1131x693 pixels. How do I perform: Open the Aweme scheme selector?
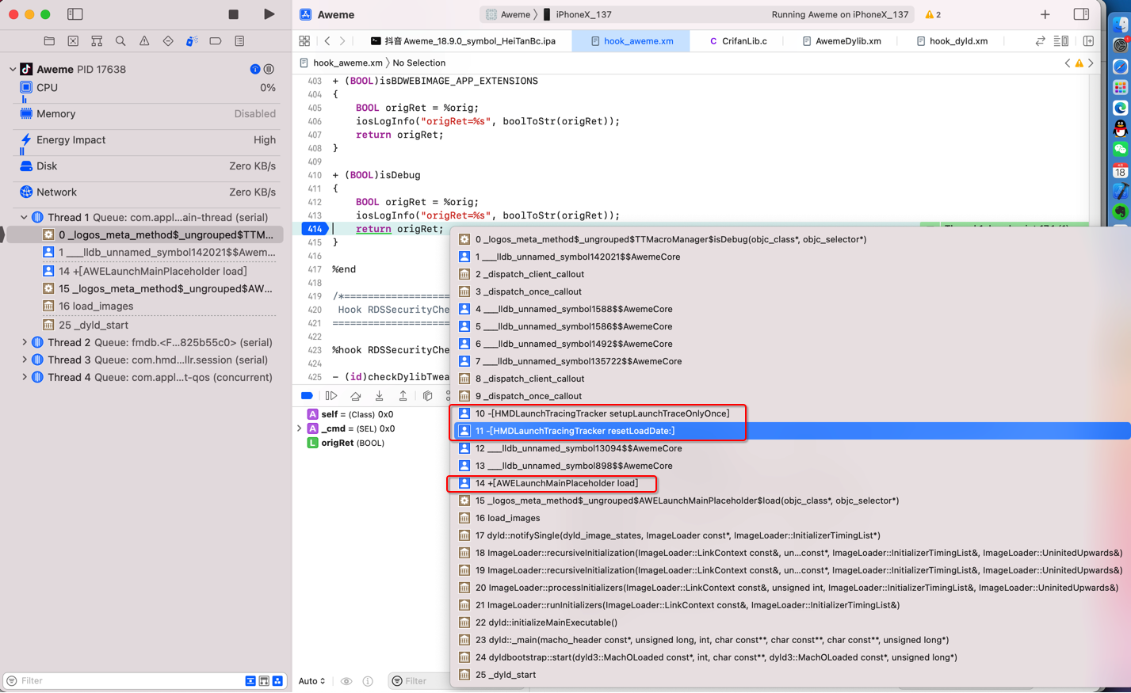click(x=508, y=14)
